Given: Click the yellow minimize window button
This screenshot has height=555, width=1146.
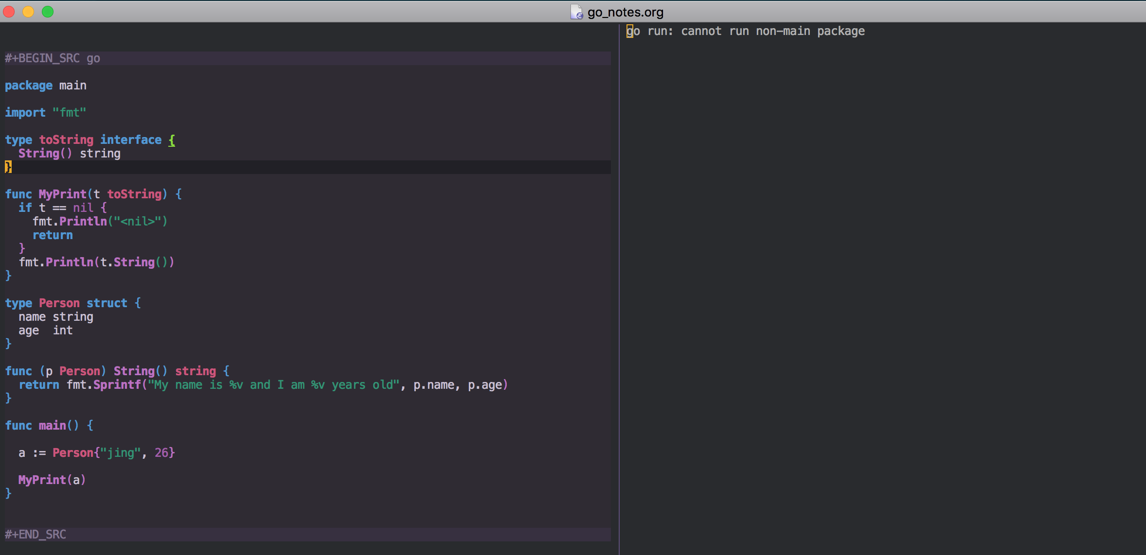Looking at the screenshot, I should pyautogui.click(x=28, y=12).
